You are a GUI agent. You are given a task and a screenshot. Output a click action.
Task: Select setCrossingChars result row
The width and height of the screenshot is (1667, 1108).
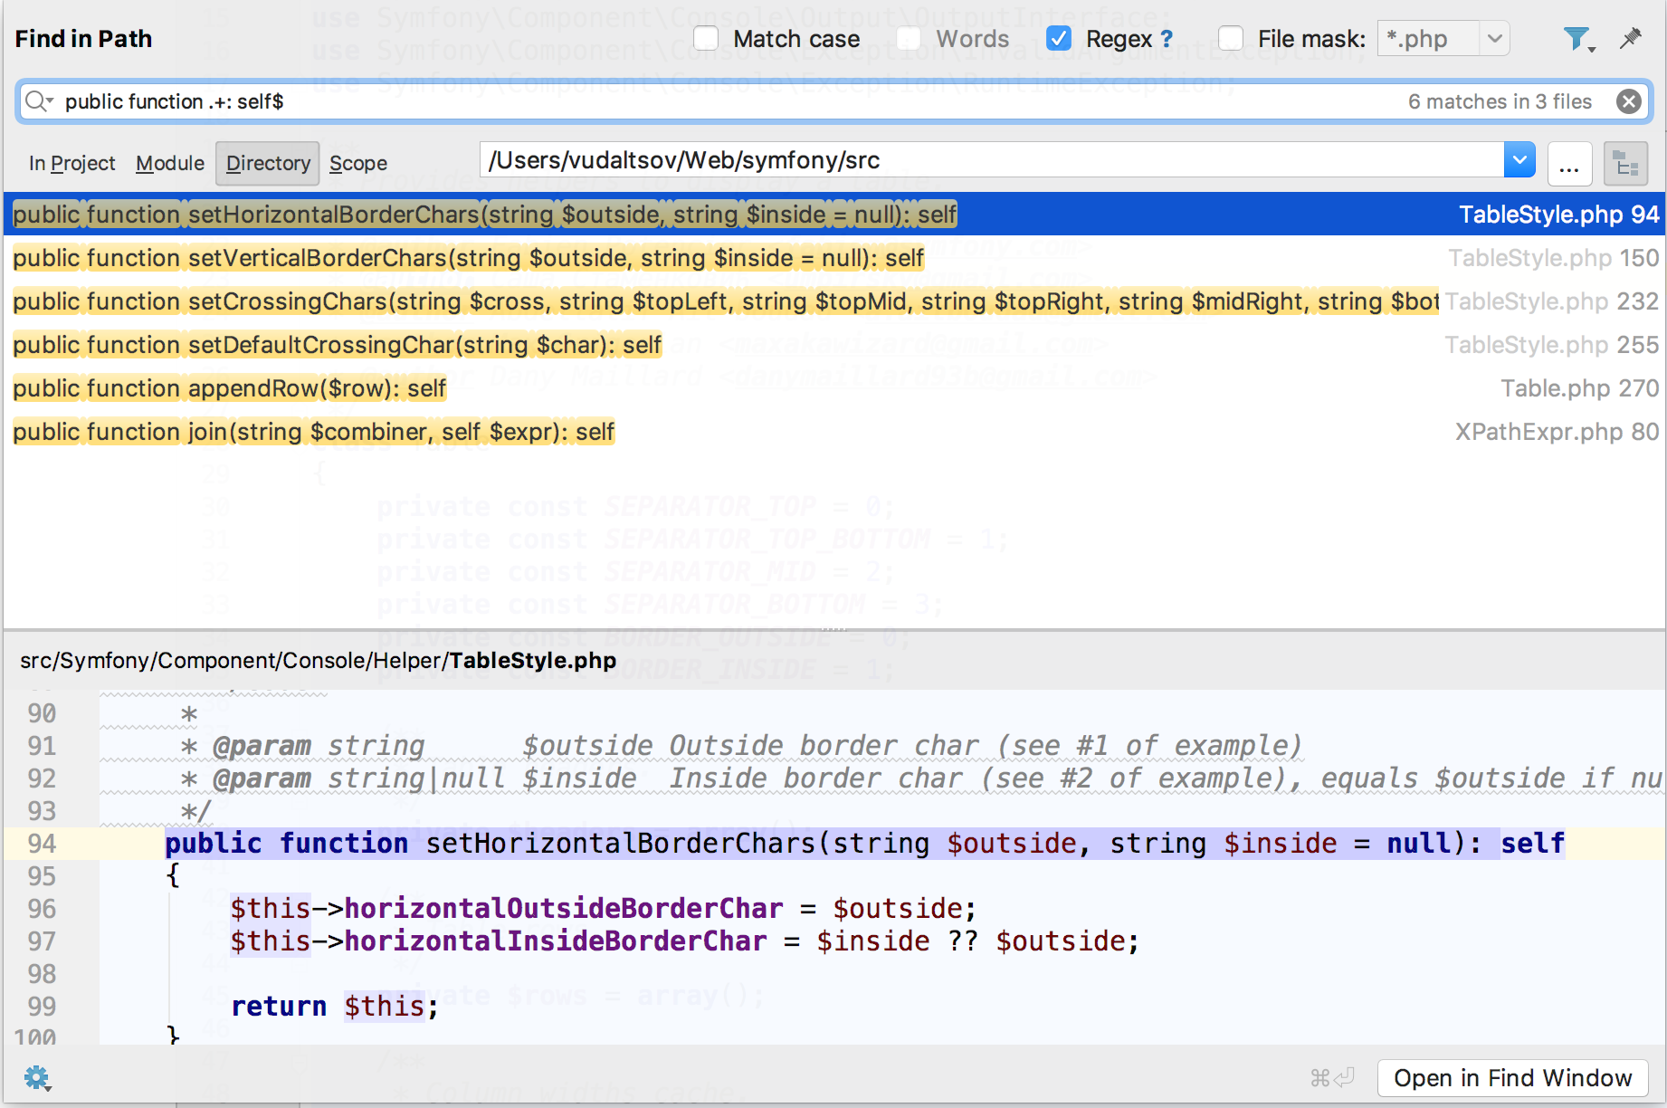pyautogui.click(x=833, y=301)
